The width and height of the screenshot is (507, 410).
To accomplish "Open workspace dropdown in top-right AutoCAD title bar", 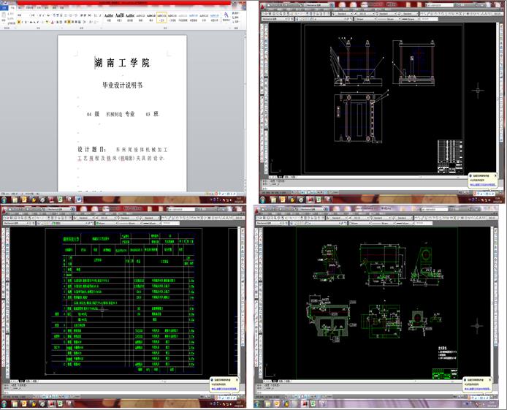I will 318,5.
